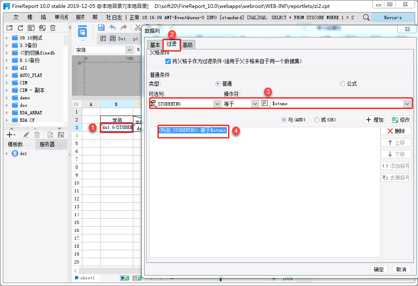Screen dimensions: 418x286
Task: Click the column type icon before STUDENTNO
Action: tap(153, 104)
